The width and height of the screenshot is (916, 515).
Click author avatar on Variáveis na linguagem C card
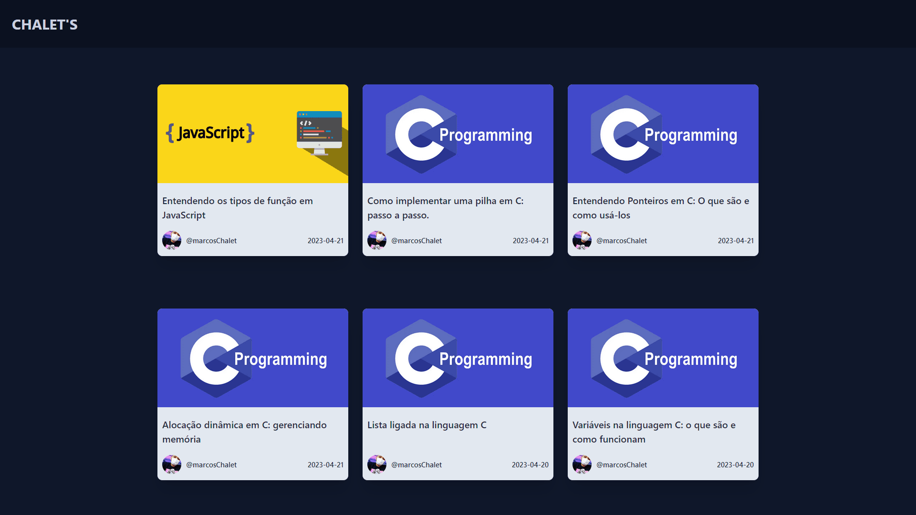582,464
